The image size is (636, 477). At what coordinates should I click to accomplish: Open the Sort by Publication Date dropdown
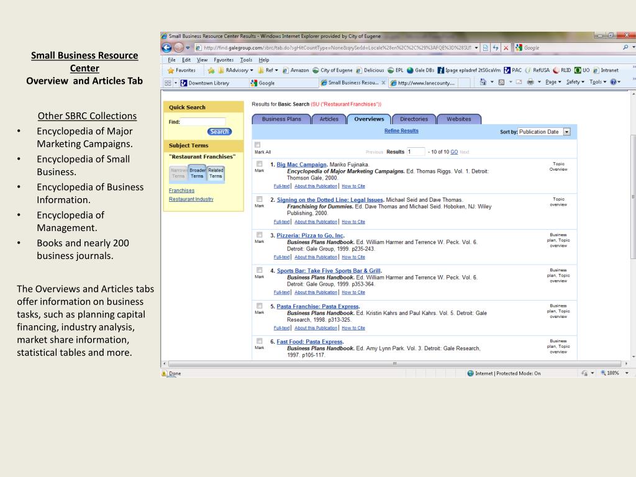point(544,132)
